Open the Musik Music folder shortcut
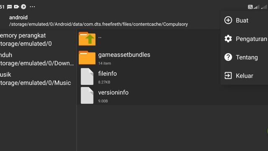268x151 pixels. click(38, 78)
